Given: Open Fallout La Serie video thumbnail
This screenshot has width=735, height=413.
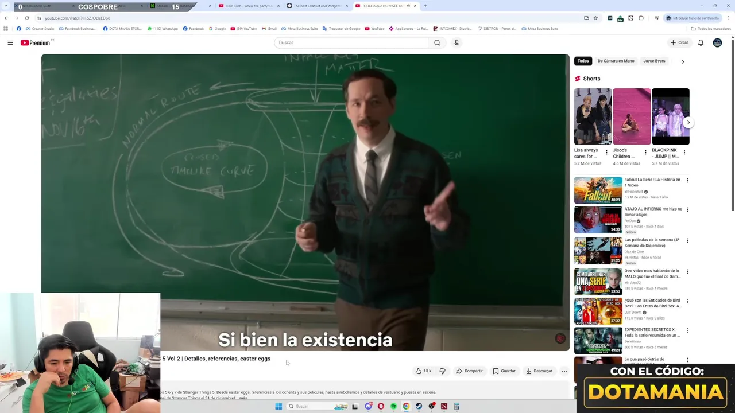Looking at the screenshot, I should point(598,190).
